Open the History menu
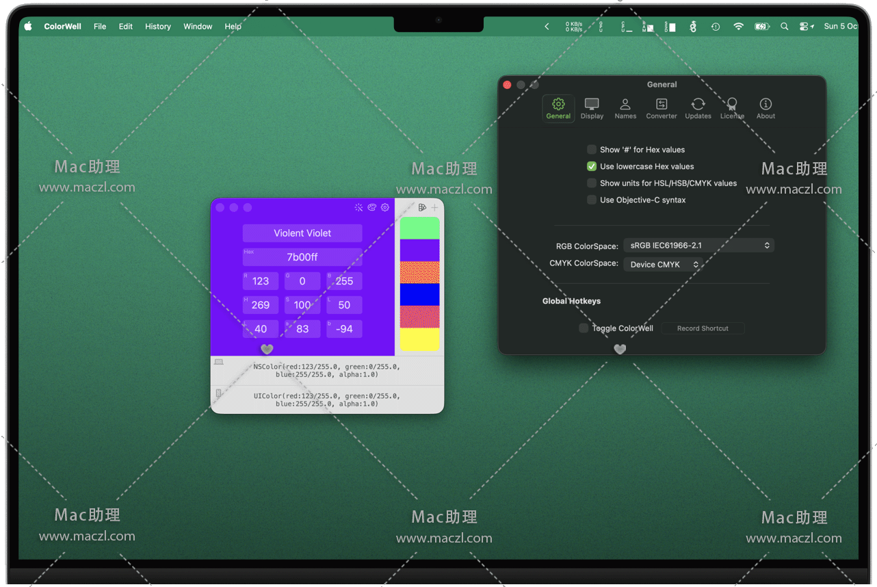This screenshot has height=587, width=877. point(158,27)
